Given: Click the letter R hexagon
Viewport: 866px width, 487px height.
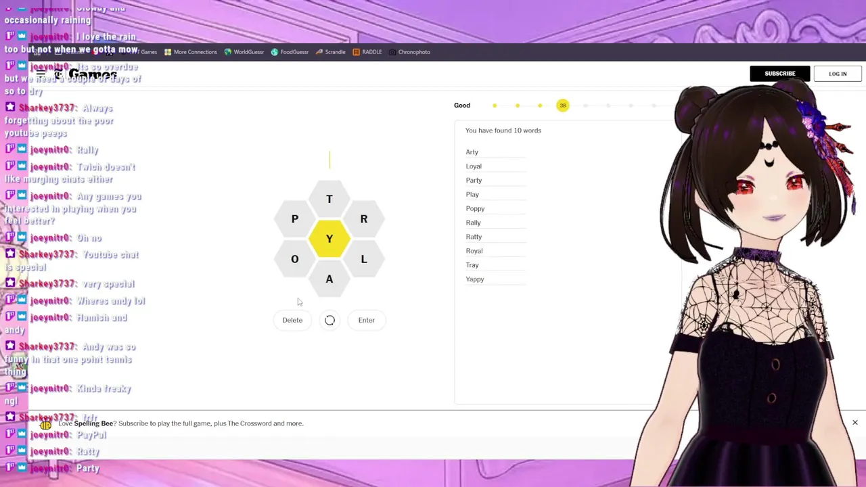Looking at the screenshot, I should 364,218.
